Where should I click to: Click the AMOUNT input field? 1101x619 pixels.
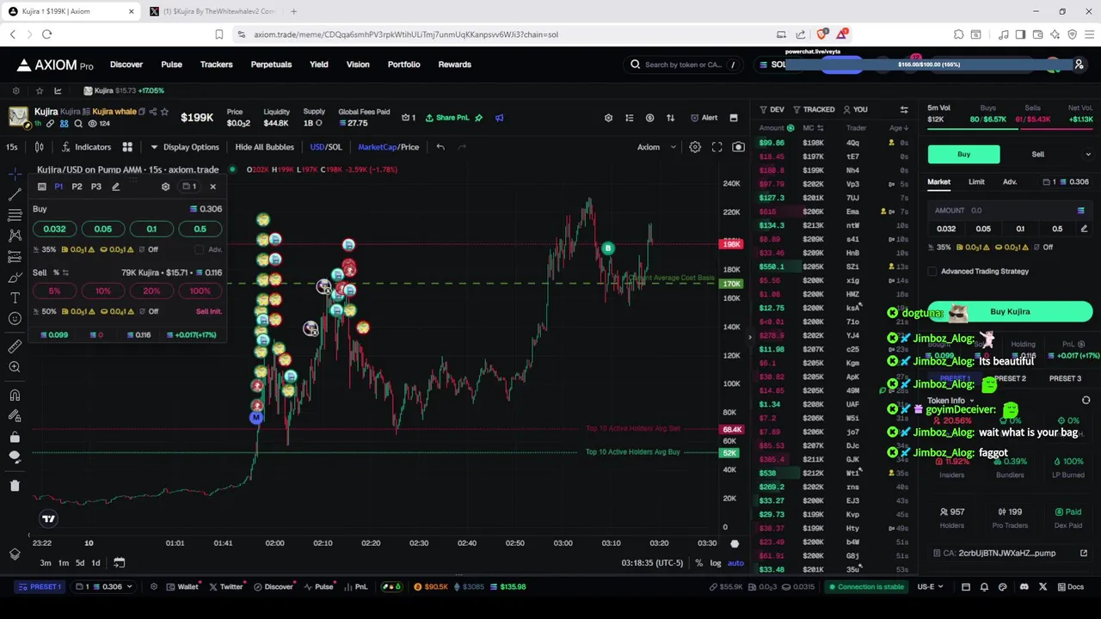coord(1010,211)
